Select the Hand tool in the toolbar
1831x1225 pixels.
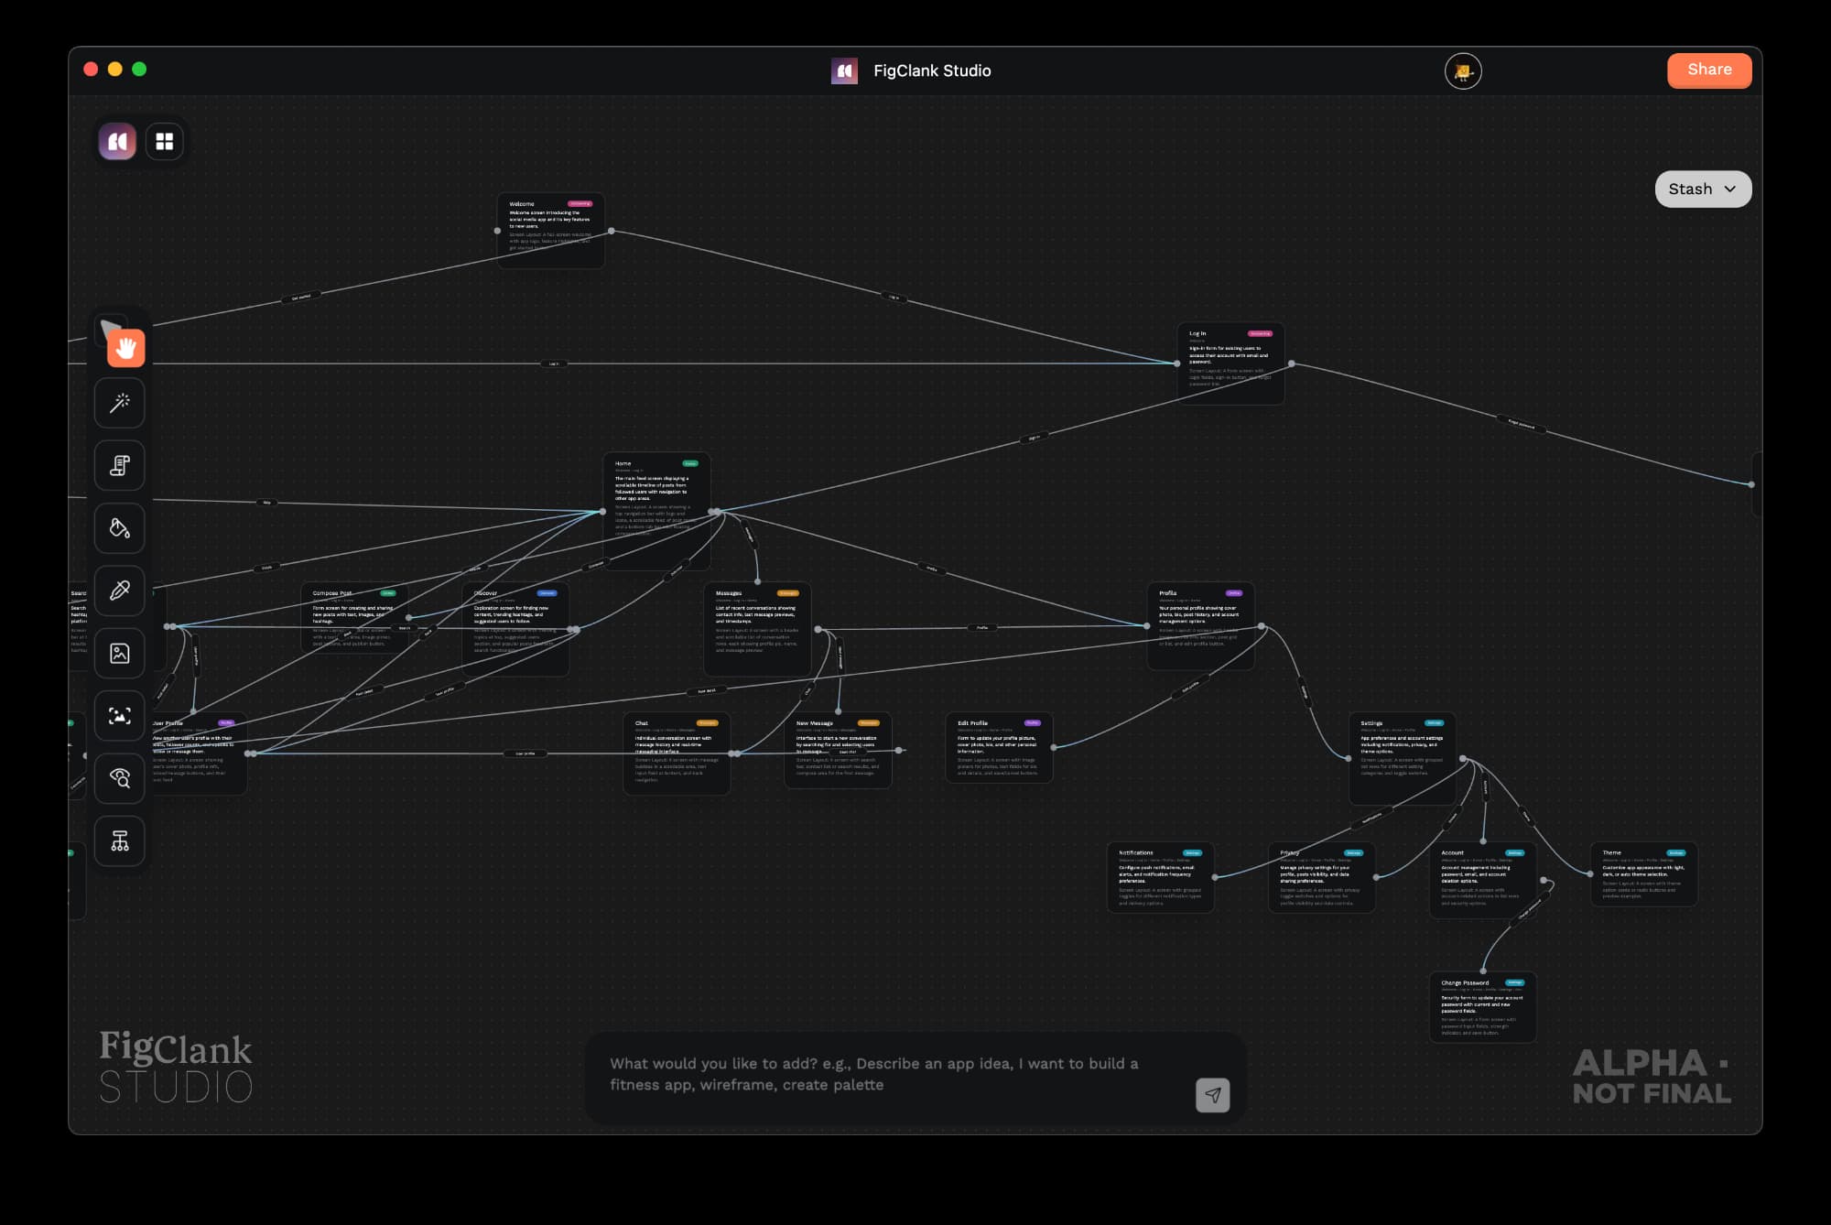(125, 349)
